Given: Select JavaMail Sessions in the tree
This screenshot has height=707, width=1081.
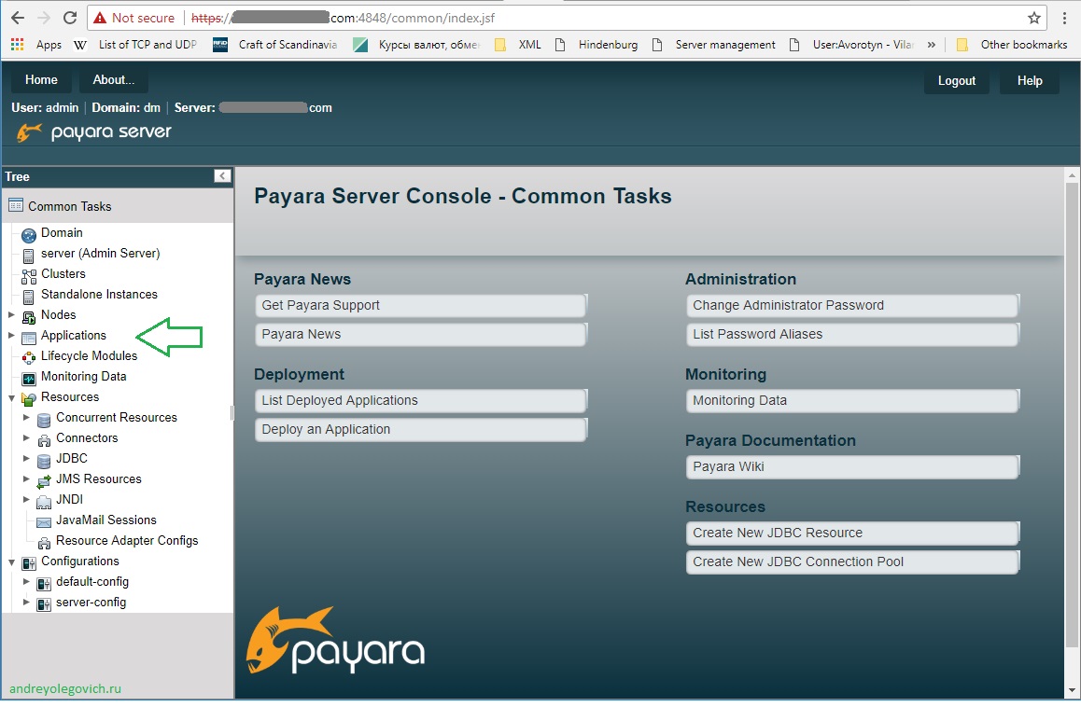Looking at the screenshot, I should click(106, 520).
